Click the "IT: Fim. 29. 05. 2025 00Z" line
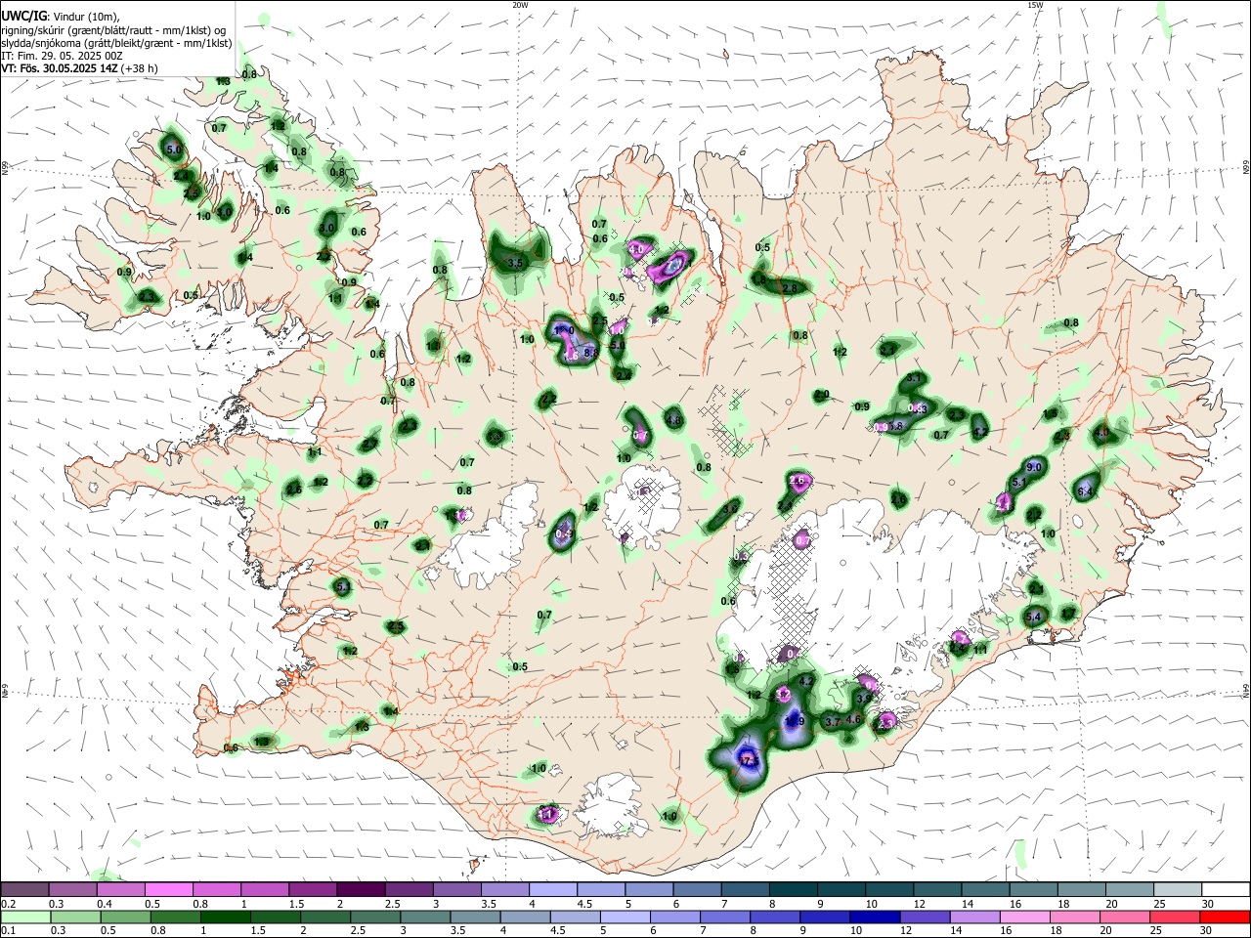This screenshot has width=1251, height=938. 62,56
